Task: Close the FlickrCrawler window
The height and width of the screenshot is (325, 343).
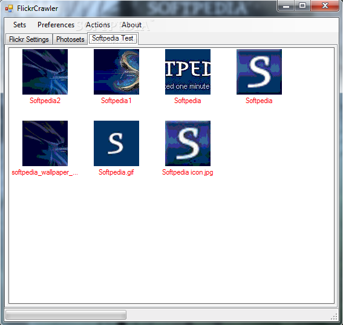Action: pyautogui.click(x=325, y=5)
